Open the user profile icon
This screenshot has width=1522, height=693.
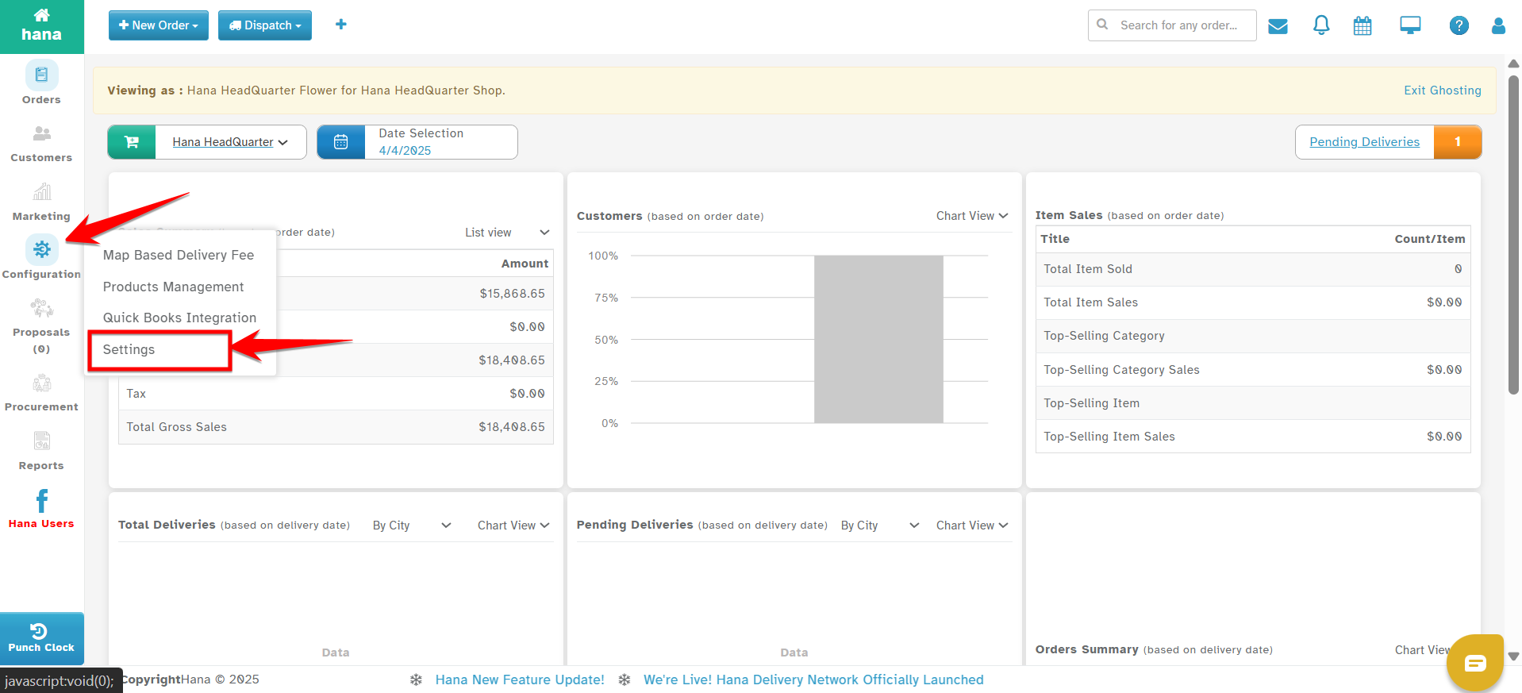[x=1498, y=26]
